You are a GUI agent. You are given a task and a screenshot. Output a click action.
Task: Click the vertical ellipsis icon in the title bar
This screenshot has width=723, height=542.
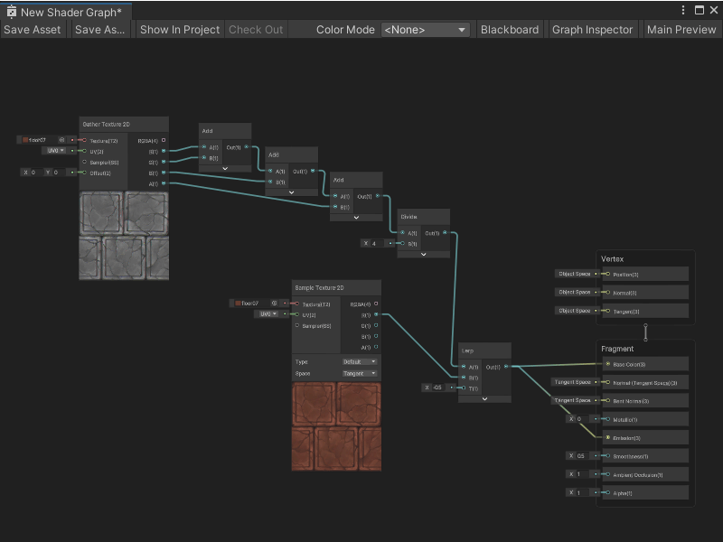pyautogui.click(x=684, y=9)
